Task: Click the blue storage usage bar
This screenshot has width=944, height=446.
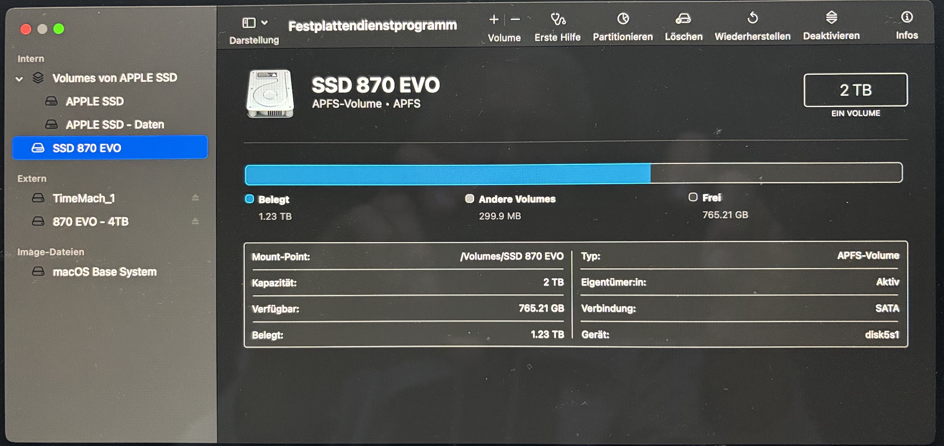Action: [447, 174]
